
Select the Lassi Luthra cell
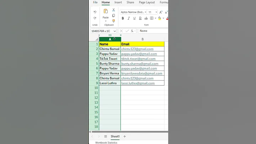(x=110, y=83)
